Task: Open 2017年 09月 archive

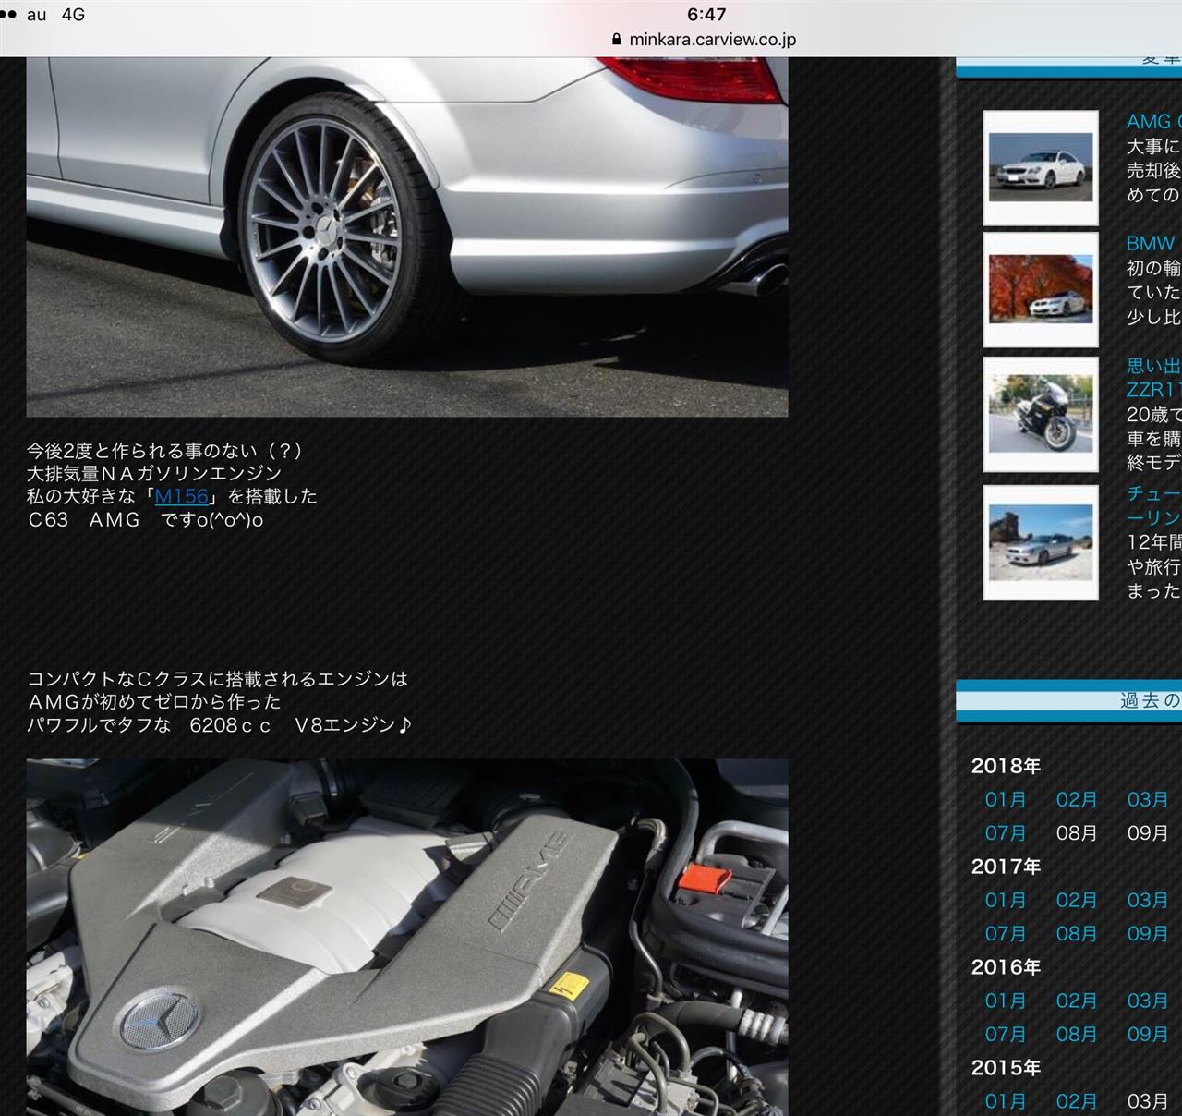Action: click(1148, 934)
